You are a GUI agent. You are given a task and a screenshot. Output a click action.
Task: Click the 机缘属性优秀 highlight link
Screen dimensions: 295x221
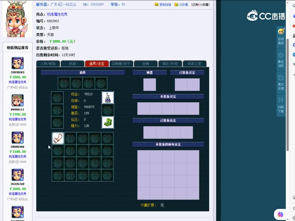point(57,14)
